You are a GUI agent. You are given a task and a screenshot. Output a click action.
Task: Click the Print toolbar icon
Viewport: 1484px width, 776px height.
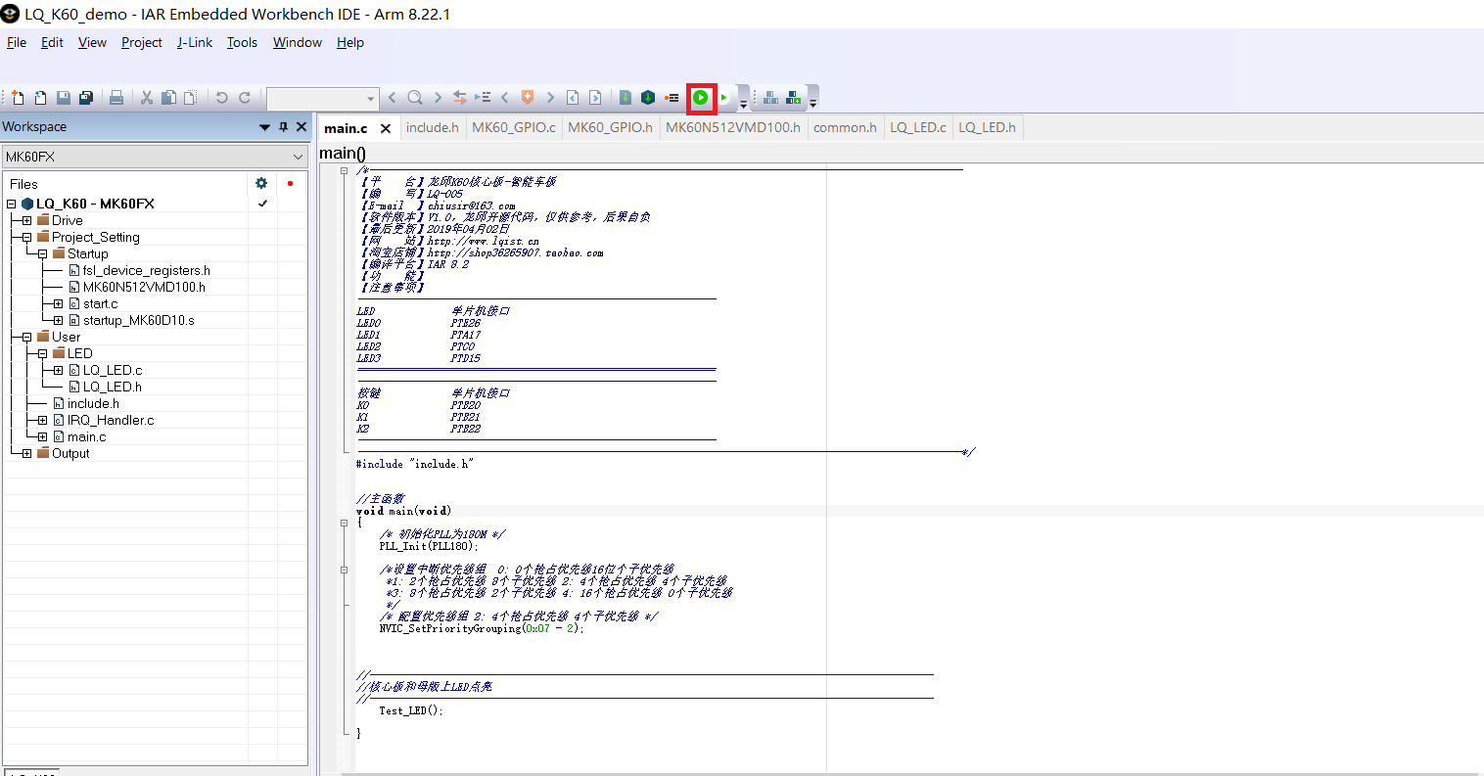[116, 97]
